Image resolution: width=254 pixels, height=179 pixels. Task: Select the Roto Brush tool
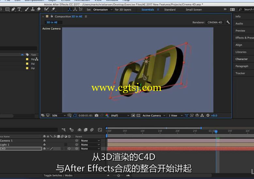coord(46,9)
